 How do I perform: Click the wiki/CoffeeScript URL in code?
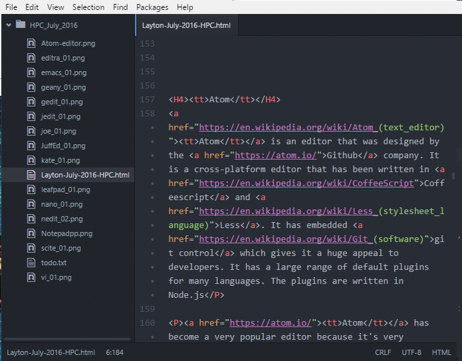(x=306, y=183)
